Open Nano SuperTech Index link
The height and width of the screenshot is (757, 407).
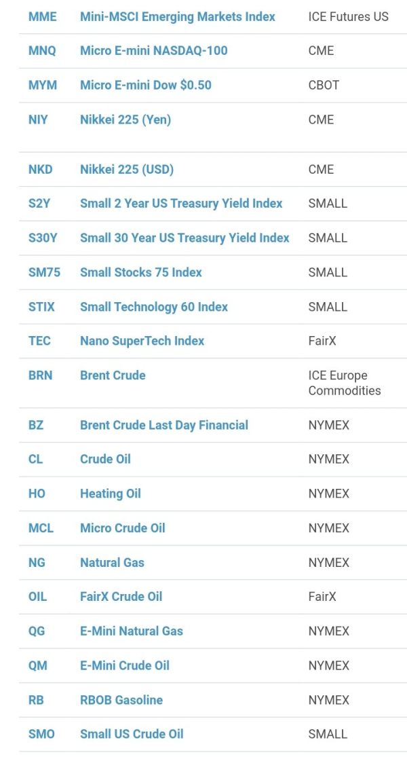tap(142, 341)
